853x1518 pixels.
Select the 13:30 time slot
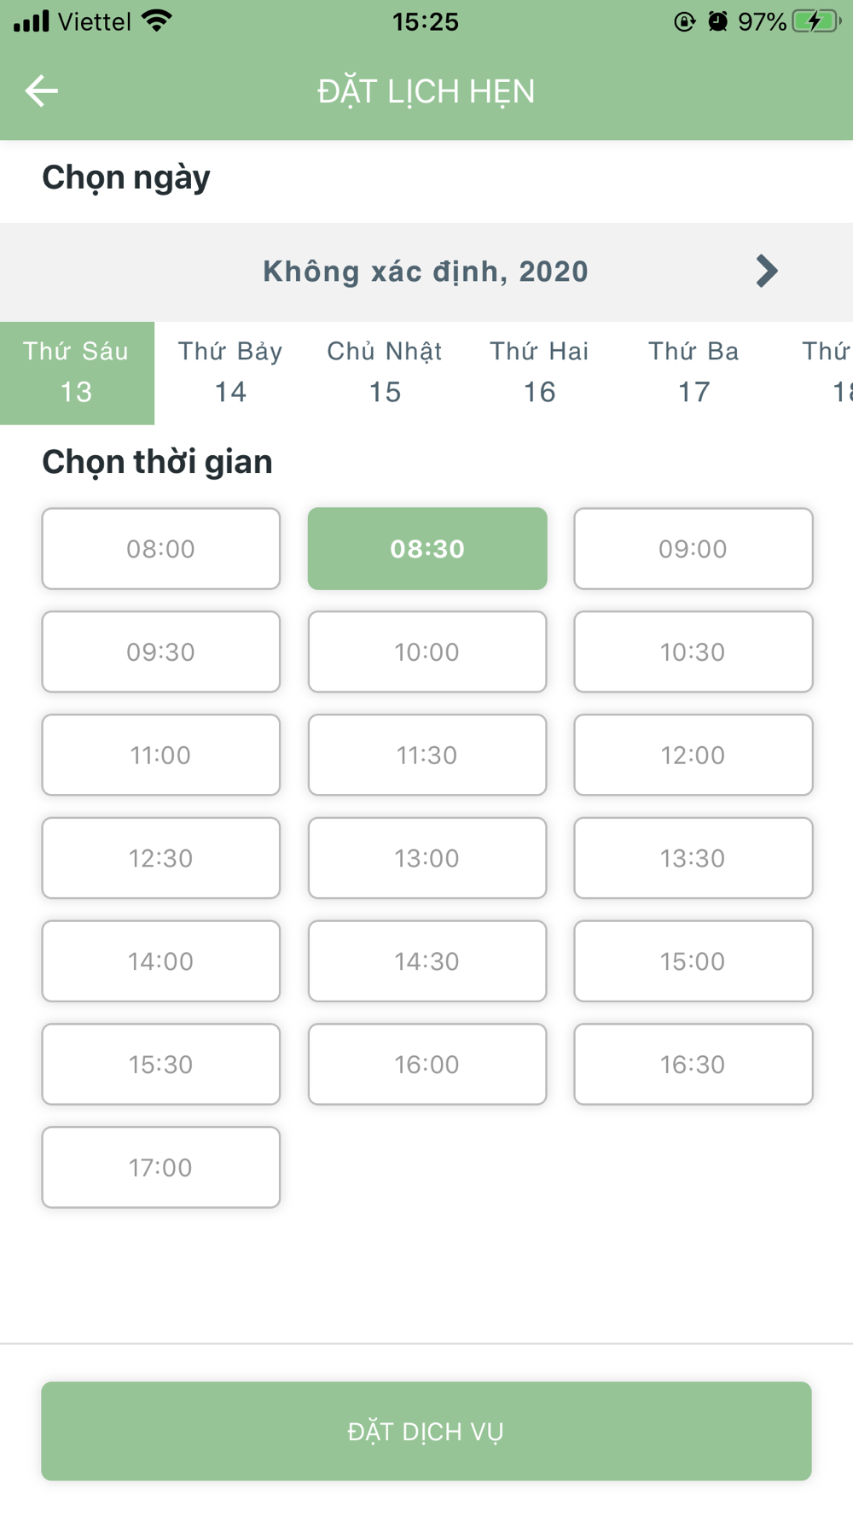click(x=693, y=858)
